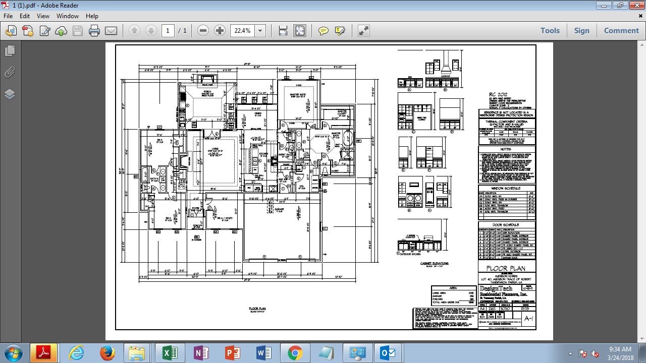Add a sticky note comment

[322, 31]
